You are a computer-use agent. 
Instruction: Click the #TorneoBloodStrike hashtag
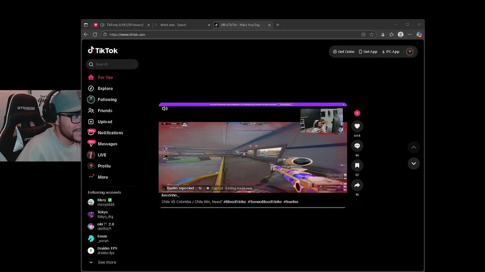pos(264,202)
